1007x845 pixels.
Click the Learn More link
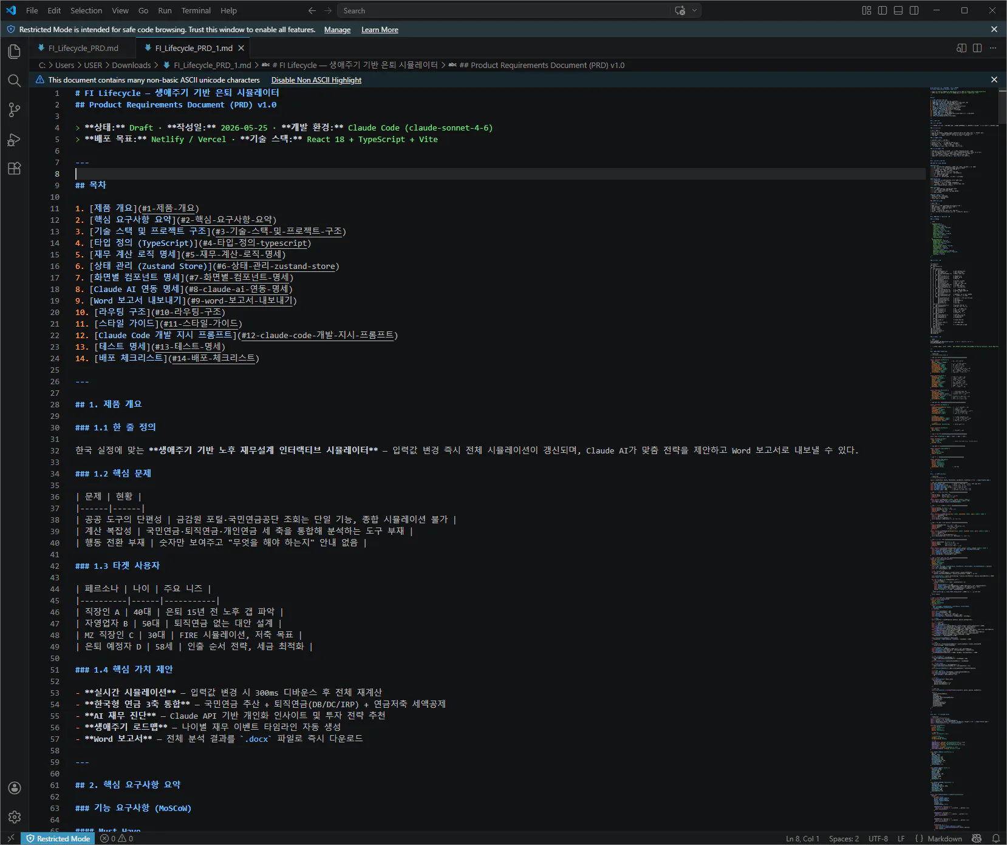[380, 29]
